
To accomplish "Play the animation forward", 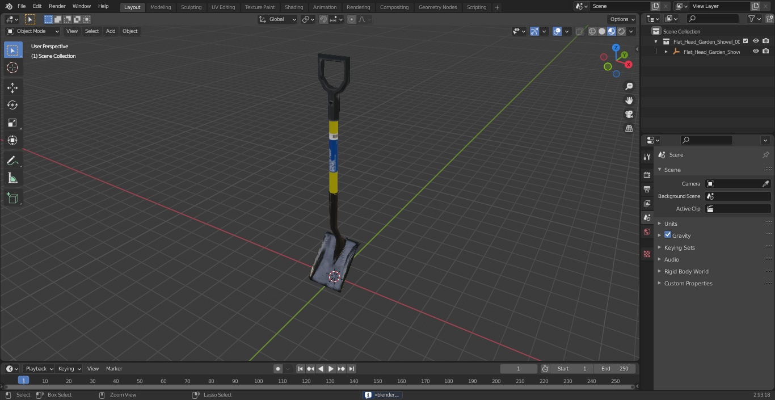I will (331, 369).
